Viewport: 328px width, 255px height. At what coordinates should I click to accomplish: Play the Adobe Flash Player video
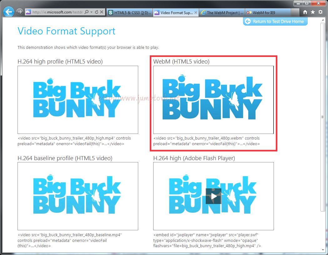[214, 196]
